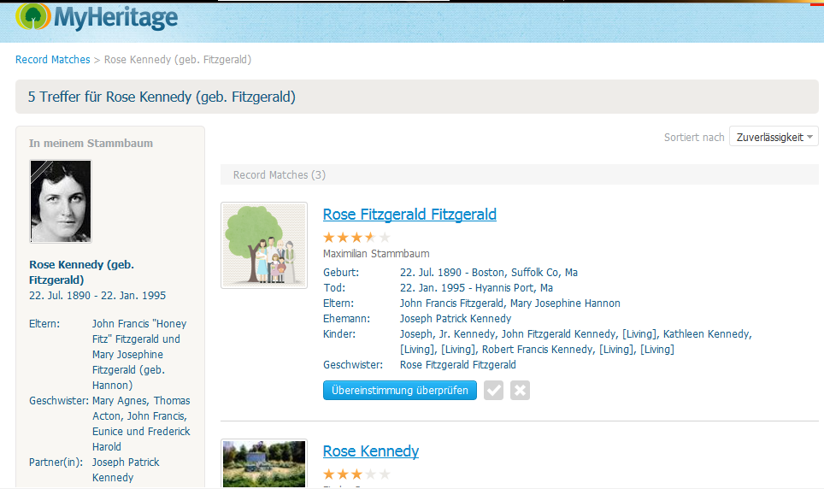Click the Maximilian Stammbaum text
Viewport: 824px width, 489px height.
coord(376,253)
